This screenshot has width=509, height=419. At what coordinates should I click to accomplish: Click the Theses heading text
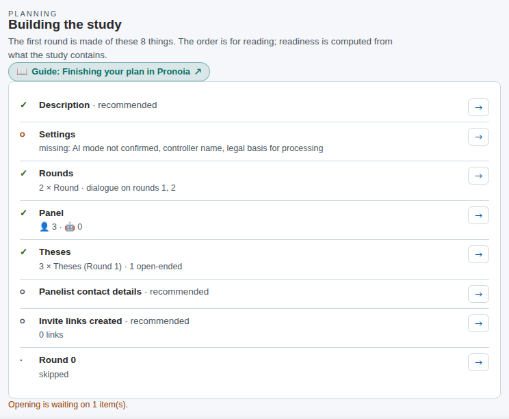[55, 252]
